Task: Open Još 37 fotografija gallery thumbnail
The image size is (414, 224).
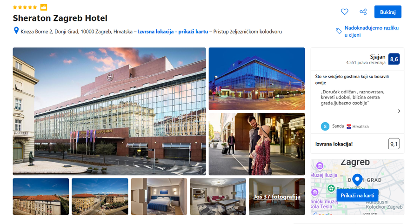Action: pyautogui.click(x=277, y=197)
